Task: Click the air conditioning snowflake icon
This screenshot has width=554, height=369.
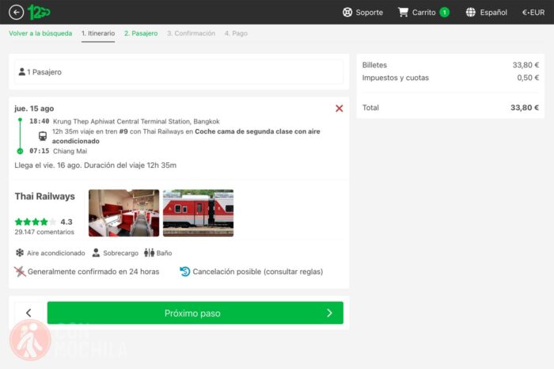Action: click(x=20, y=253)
